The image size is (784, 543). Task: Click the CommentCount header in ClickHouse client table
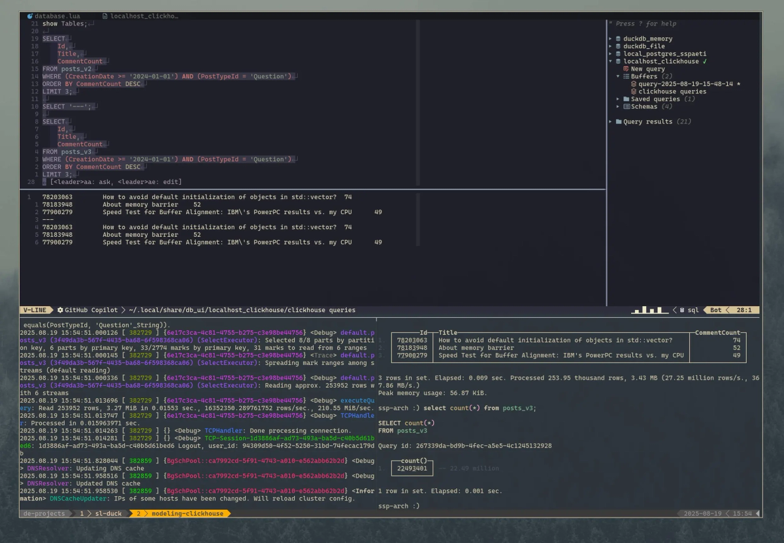point(717,333)
